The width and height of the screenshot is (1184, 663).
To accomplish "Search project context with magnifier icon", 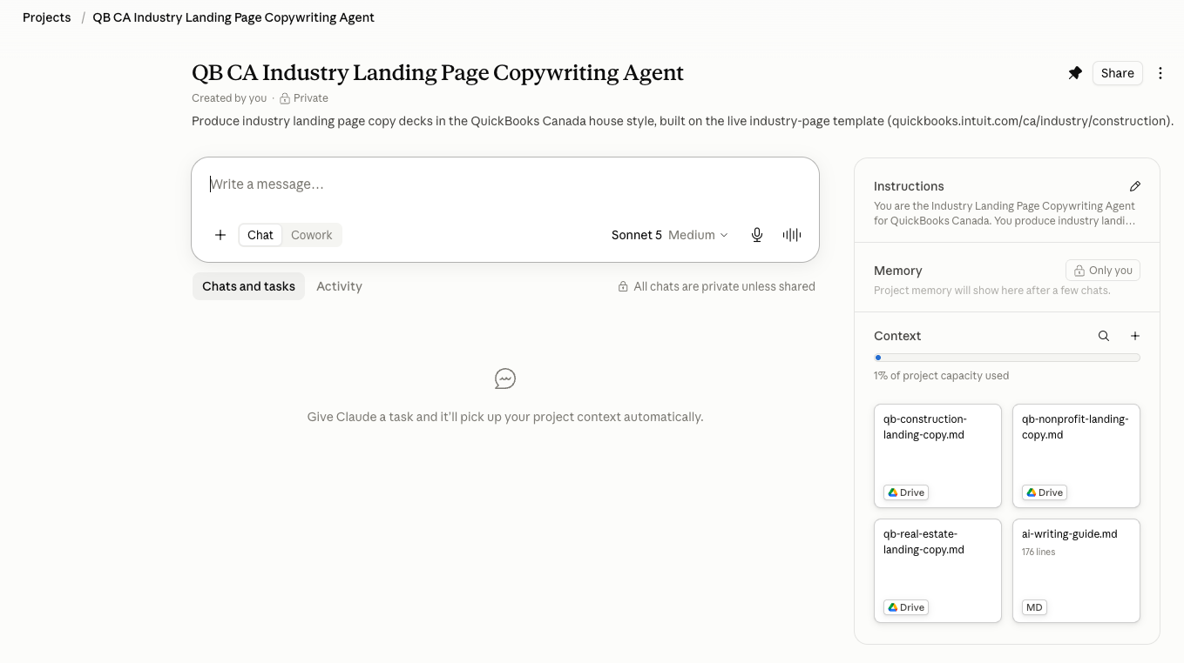I will 1104,336.
